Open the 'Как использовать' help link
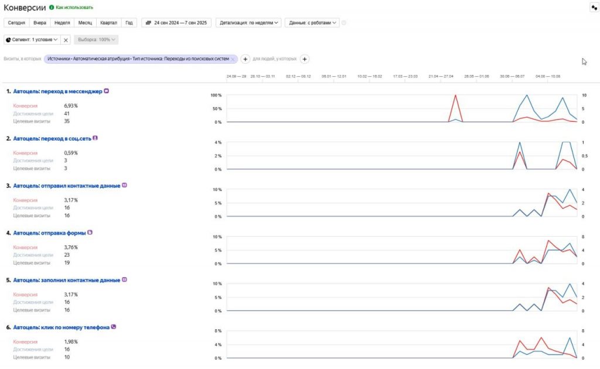Viewport: 600px width, 369px height. (x=74, y=8)
